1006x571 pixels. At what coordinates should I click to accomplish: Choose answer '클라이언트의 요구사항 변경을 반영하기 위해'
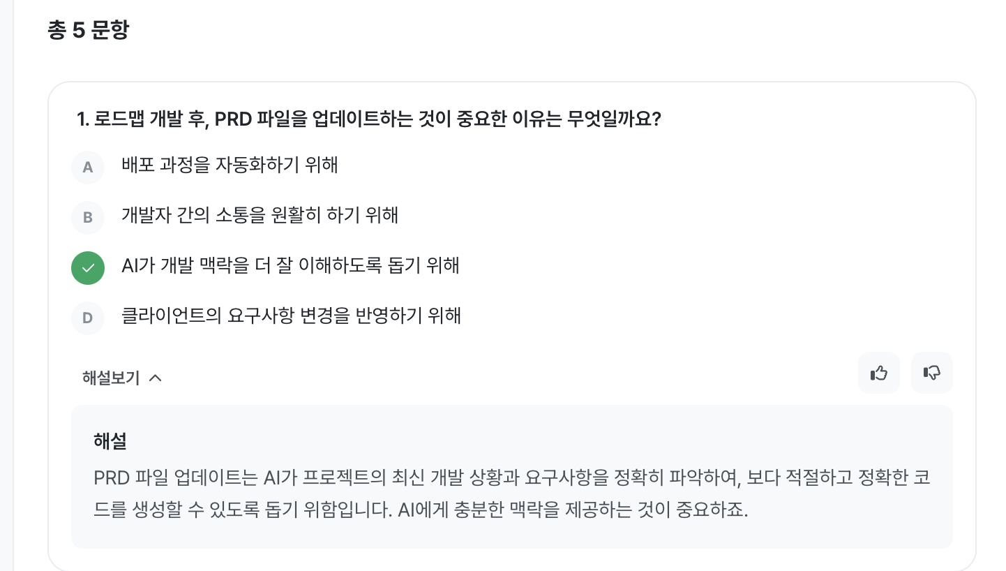tap(291, 316)
